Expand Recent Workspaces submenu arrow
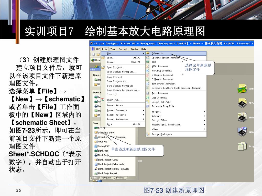This screenshot has width=262, height=196. (143, 119)
